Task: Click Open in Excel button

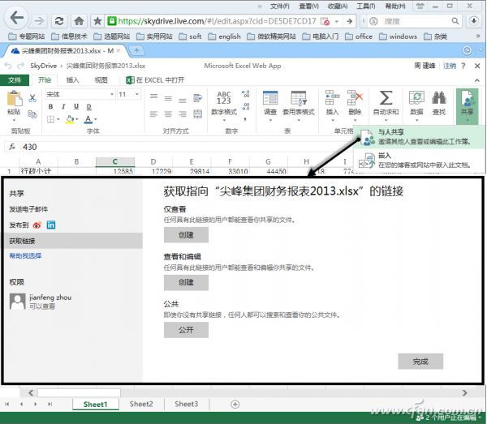Action: (155, 80)
